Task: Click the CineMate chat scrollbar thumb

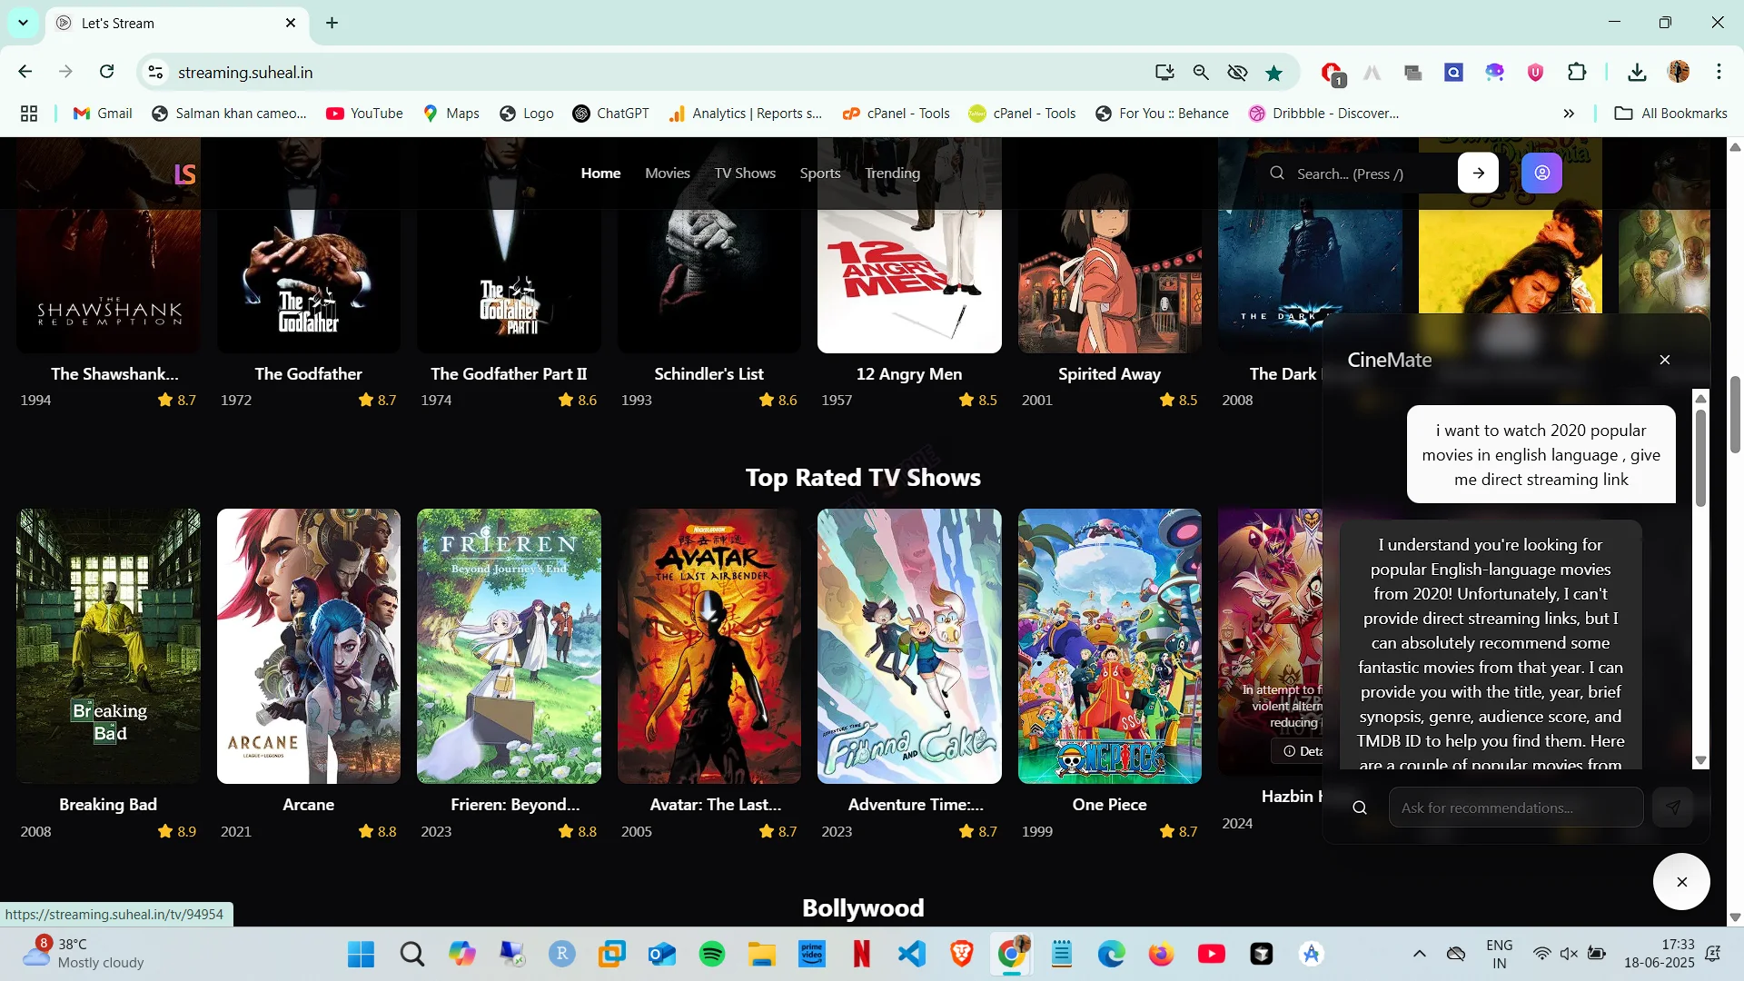Action: (1700, 457)
